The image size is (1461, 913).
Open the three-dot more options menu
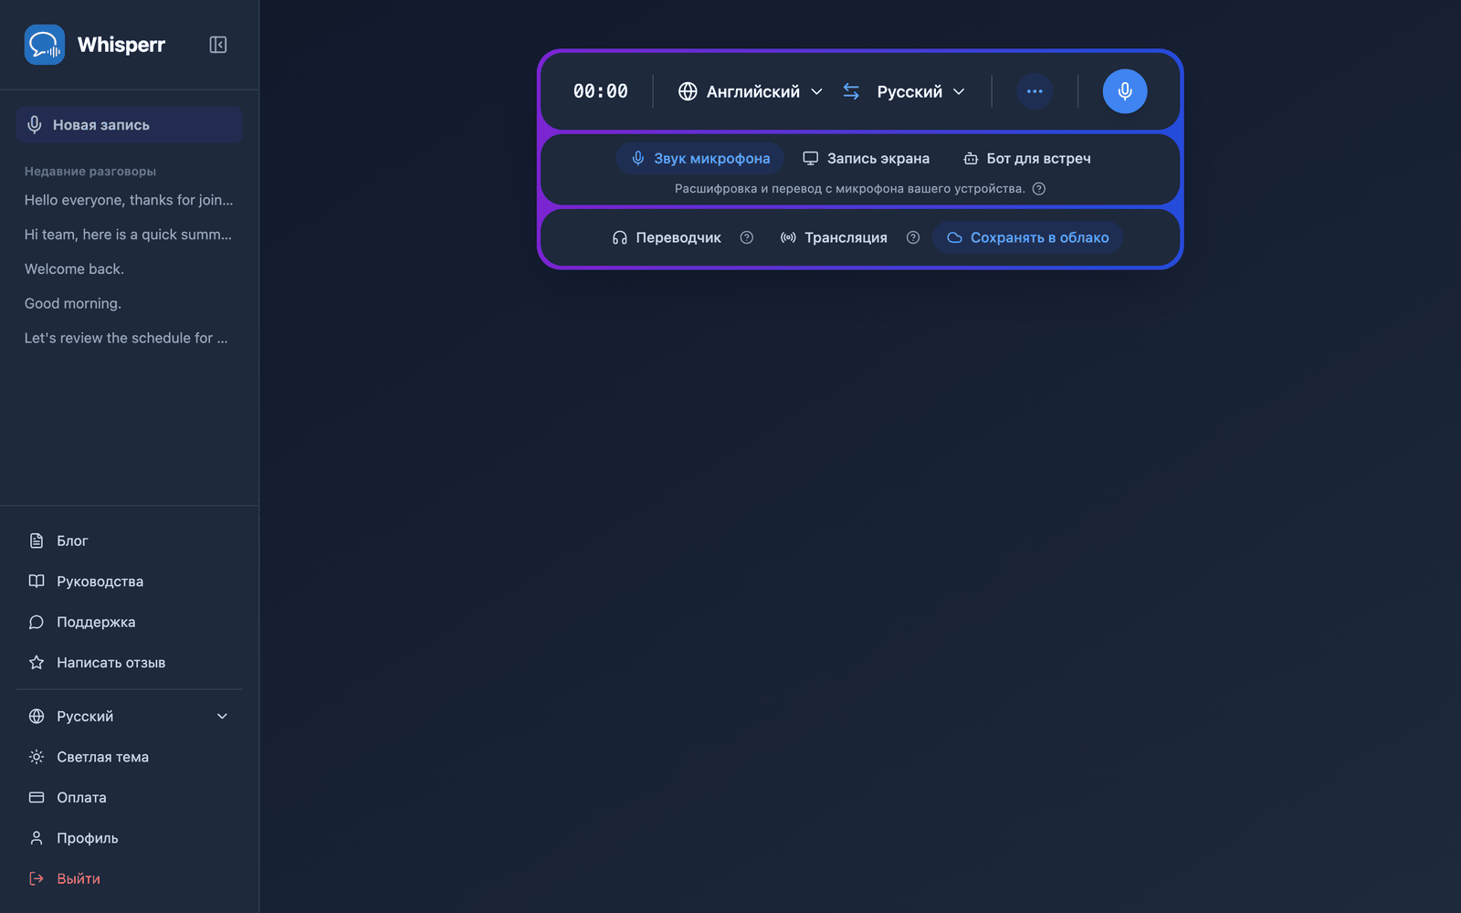pyautogui.click(x=1035, y=91)
